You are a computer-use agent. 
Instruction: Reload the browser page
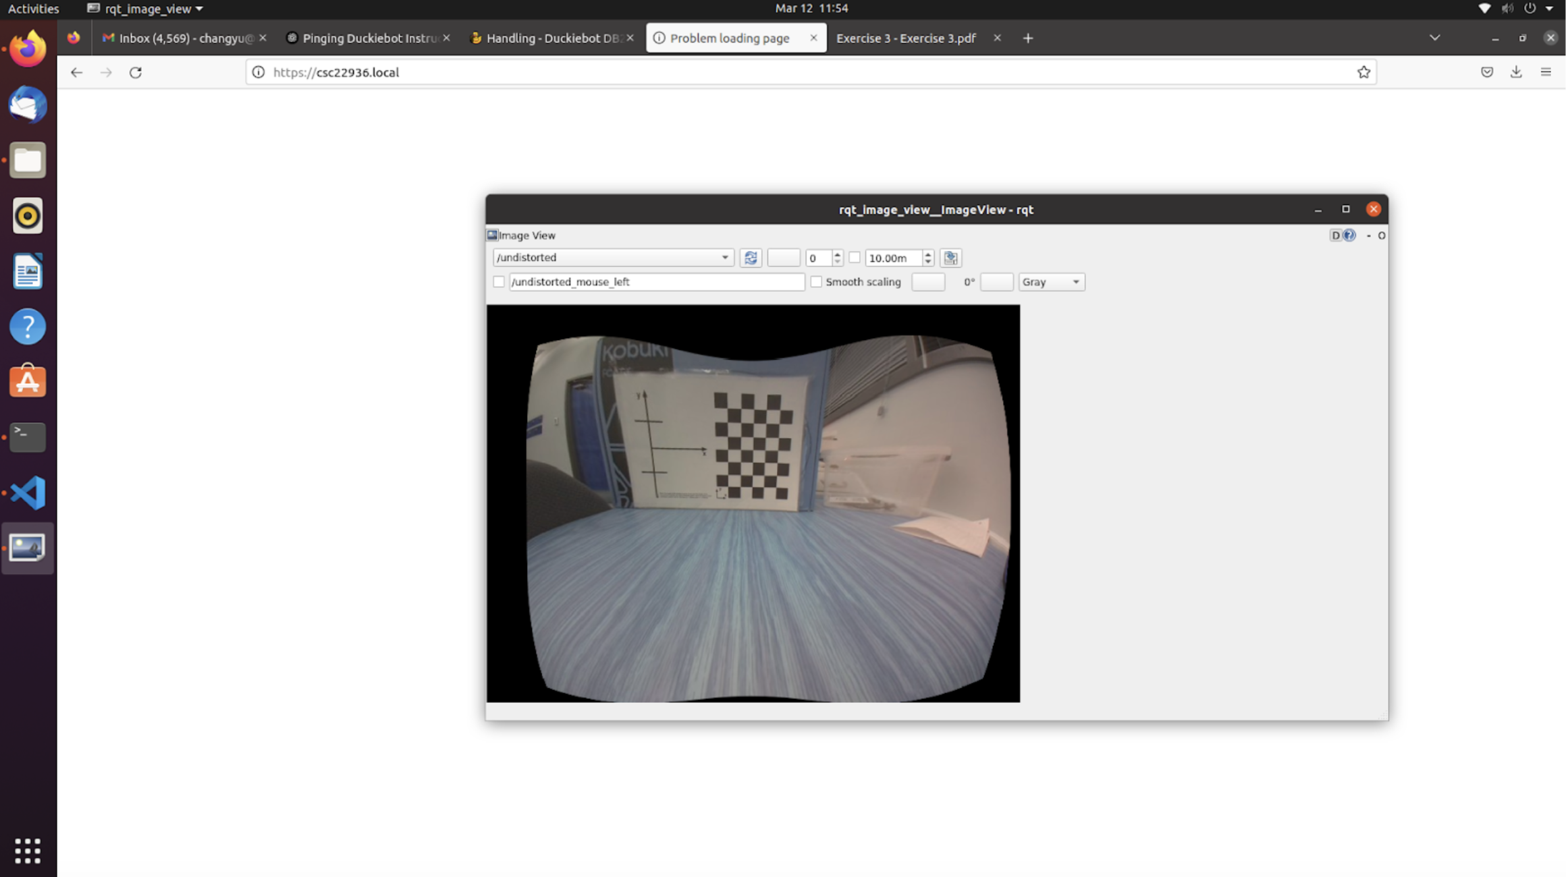point(136,72)
